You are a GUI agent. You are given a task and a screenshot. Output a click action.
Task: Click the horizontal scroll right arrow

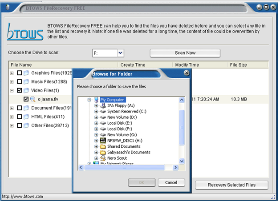click(175, 167)
